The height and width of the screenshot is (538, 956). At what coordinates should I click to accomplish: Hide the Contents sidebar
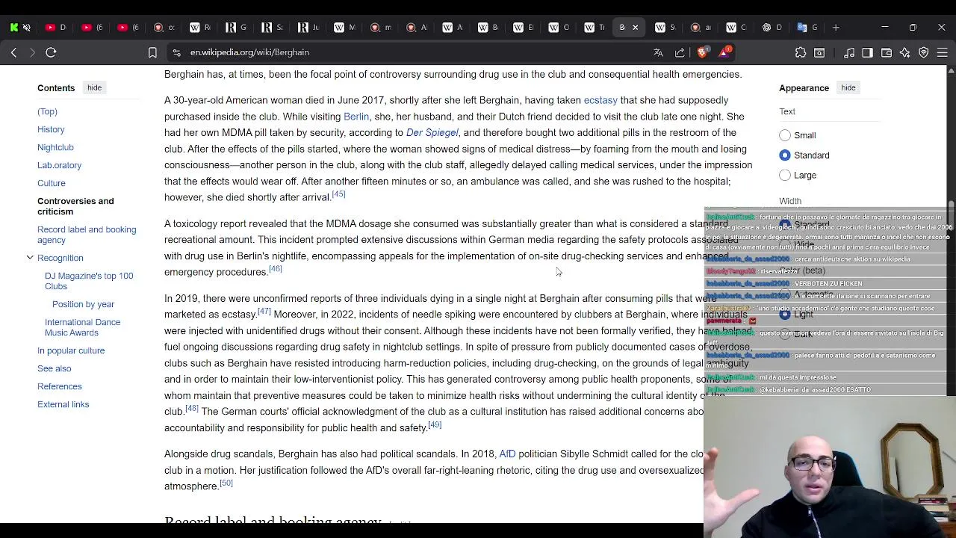(94, 87)
